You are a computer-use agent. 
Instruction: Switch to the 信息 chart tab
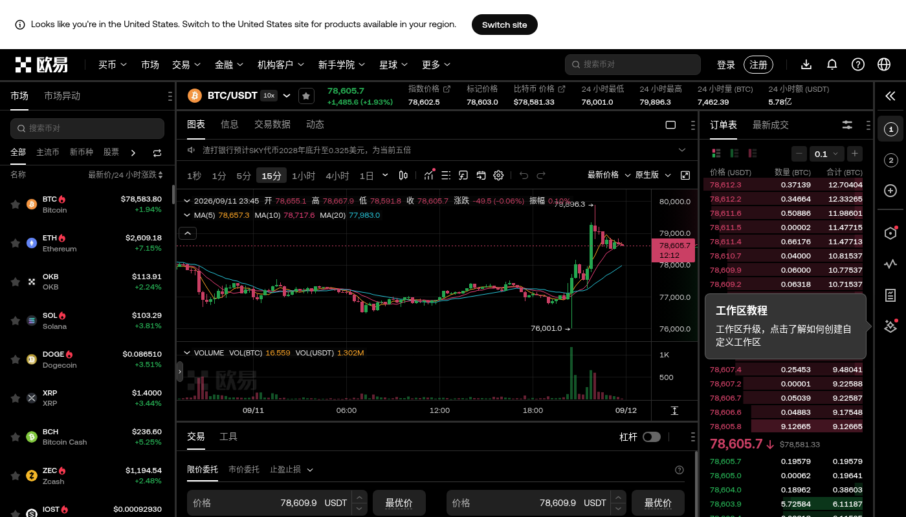coord(230,124)
